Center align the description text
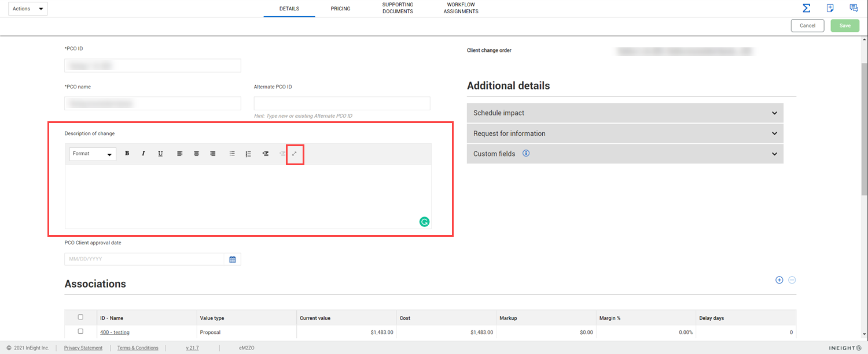Viewport: 868px width, 354px height. pos(197,154)
